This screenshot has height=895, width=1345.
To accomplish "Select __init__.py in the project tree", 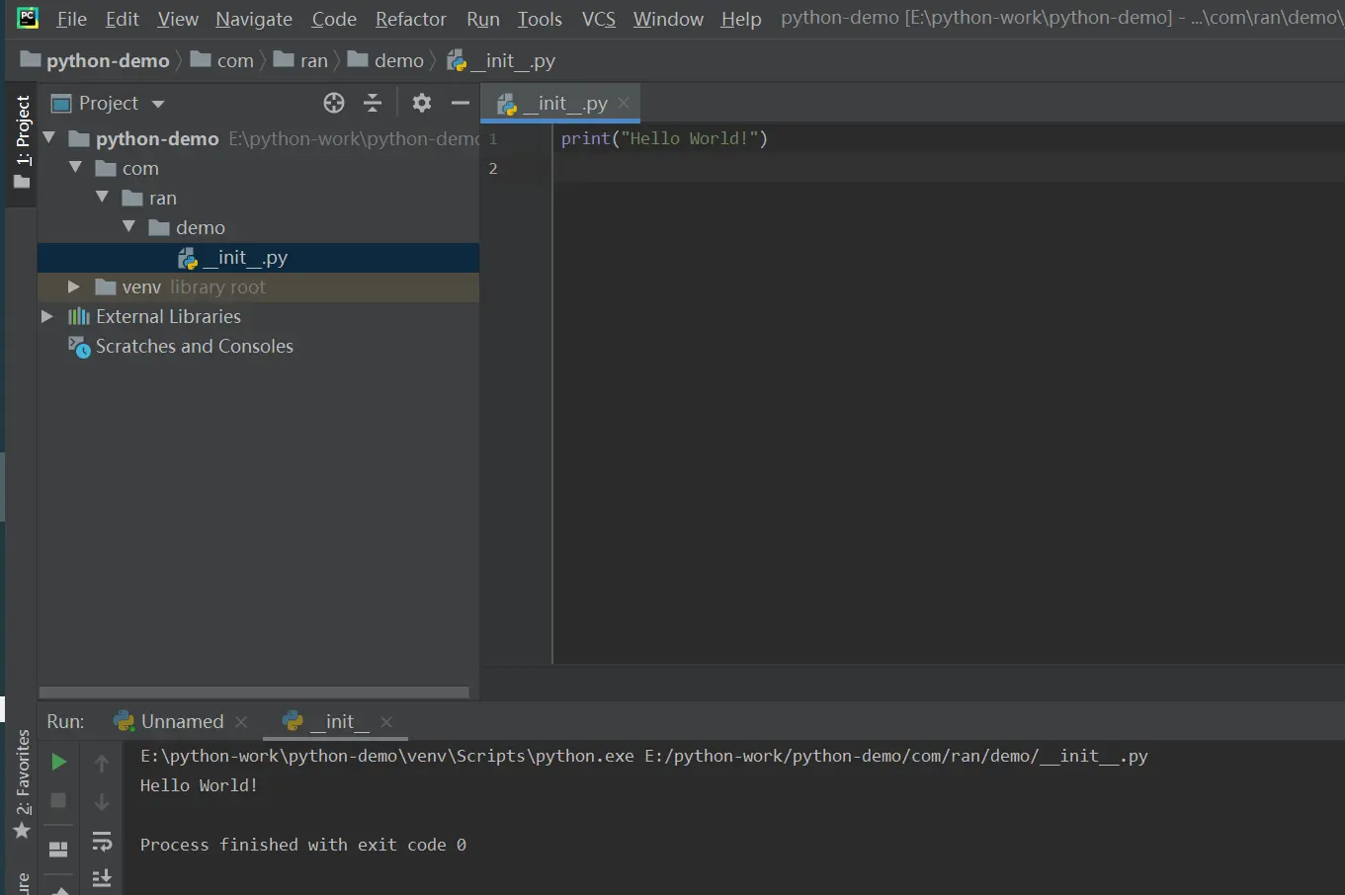I will (258, 258).
